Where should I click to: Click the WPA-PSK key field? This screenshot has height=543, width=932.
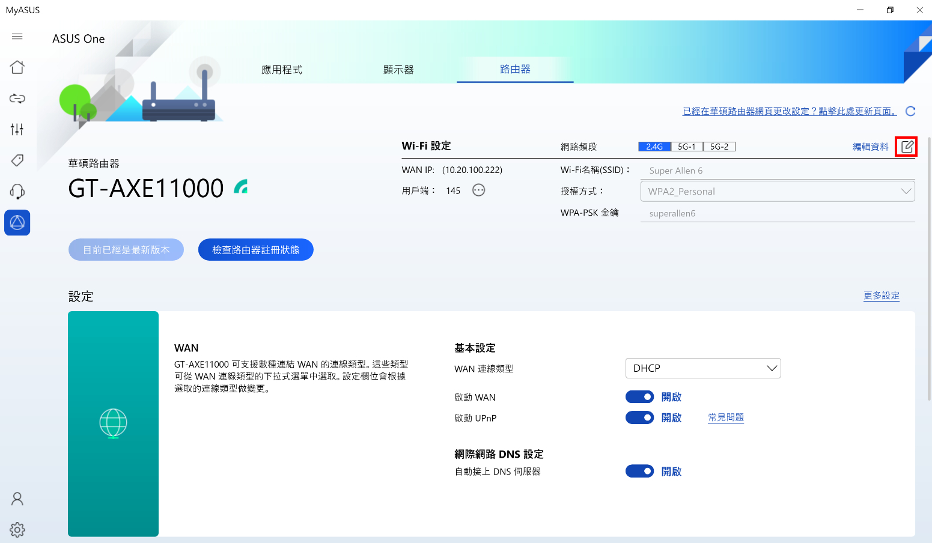point(778,213)
